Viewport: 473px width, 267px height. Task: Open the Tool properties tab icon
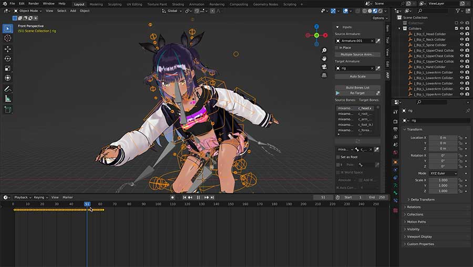pos(395,111)
